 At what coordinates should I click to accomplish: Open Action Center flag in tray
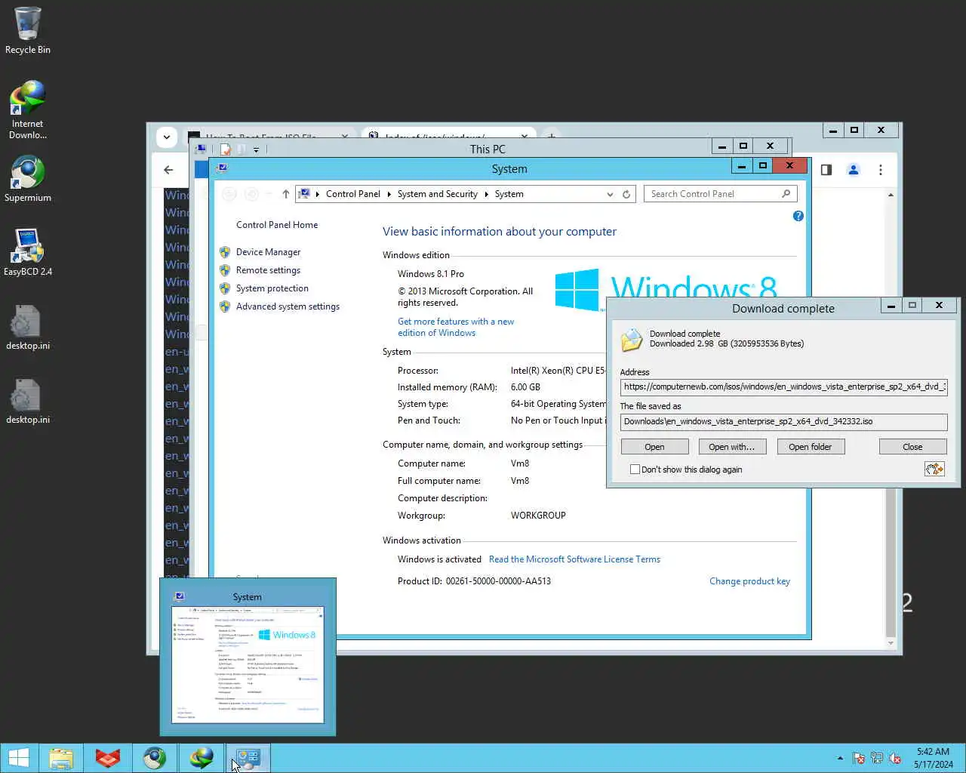coord(858,758)
